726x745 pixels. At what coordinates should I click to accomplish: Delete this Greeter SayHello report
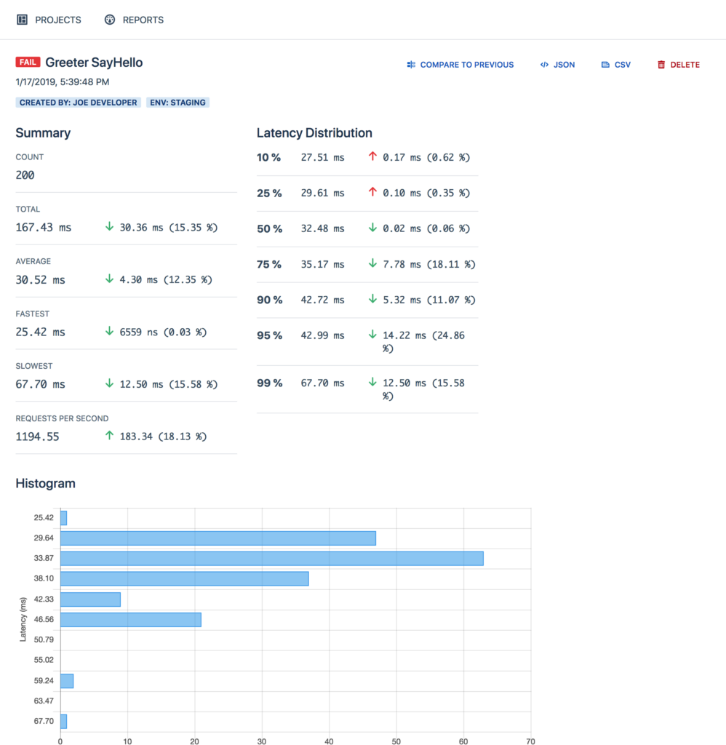679,65
